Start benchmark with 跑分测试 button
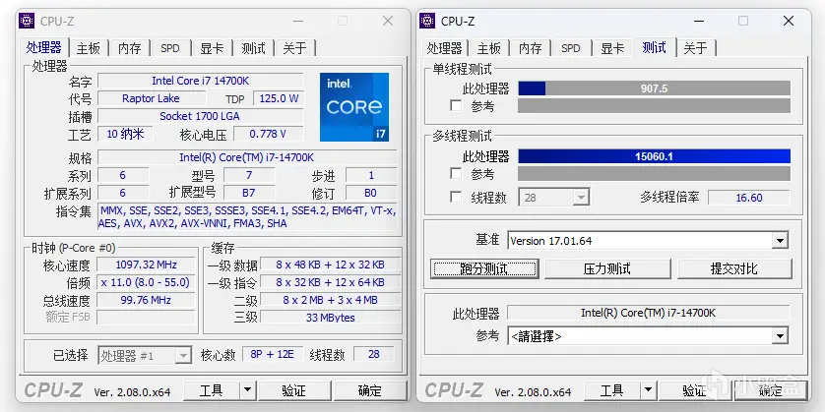Viewport: 825px width, 412px height. point(484,268)
